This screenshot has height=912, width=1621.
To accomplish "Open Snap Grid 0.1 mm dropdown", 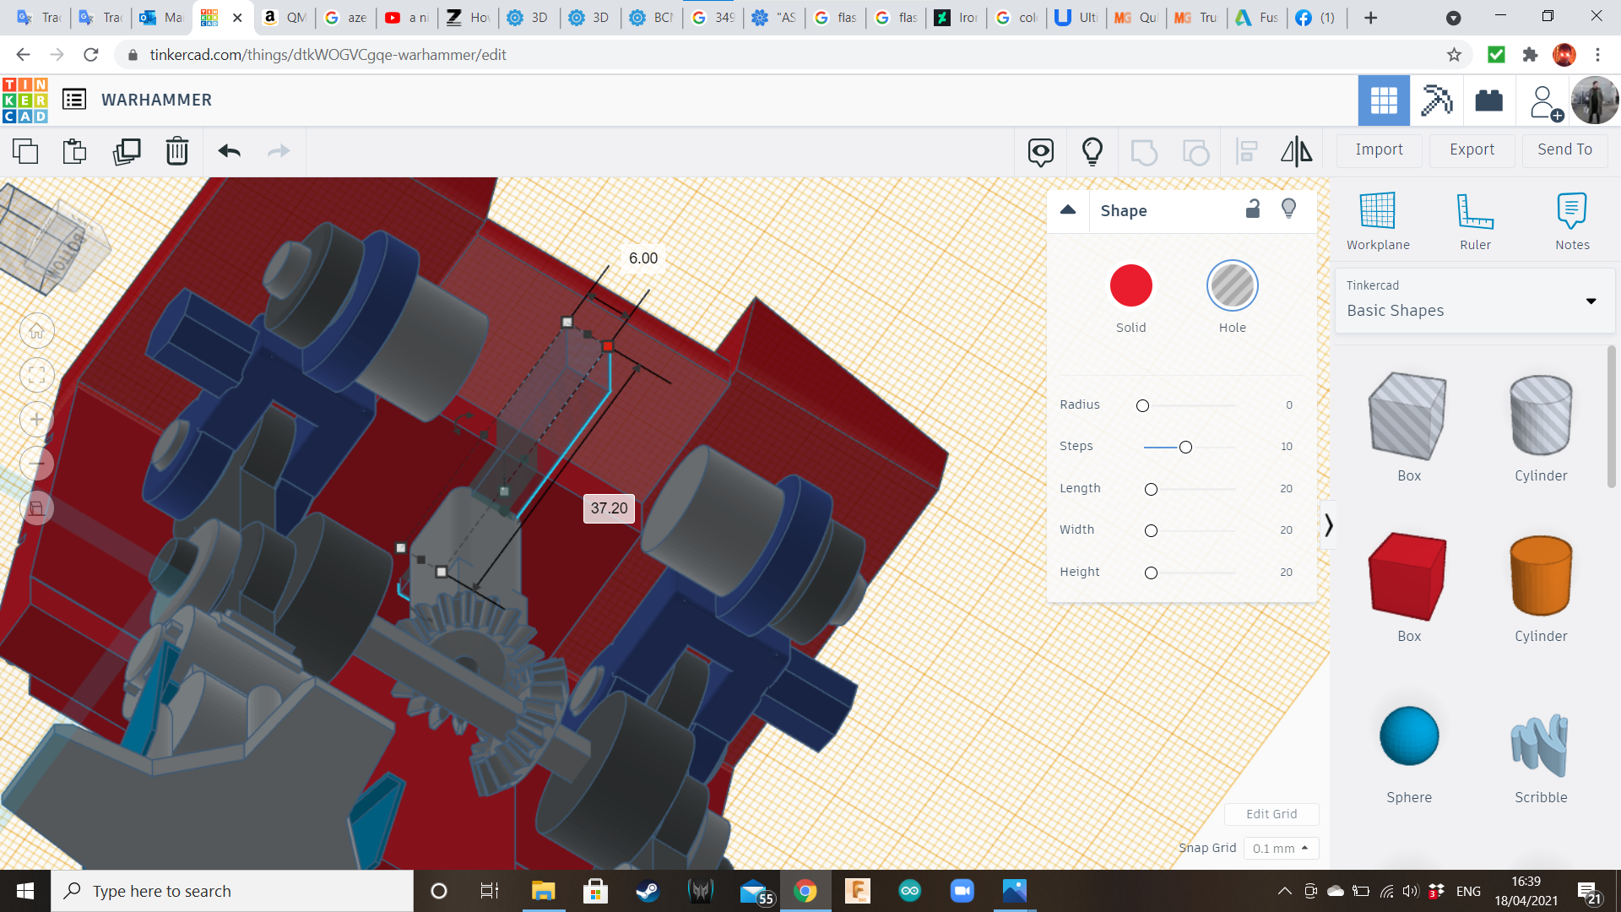I will 1280,848.
